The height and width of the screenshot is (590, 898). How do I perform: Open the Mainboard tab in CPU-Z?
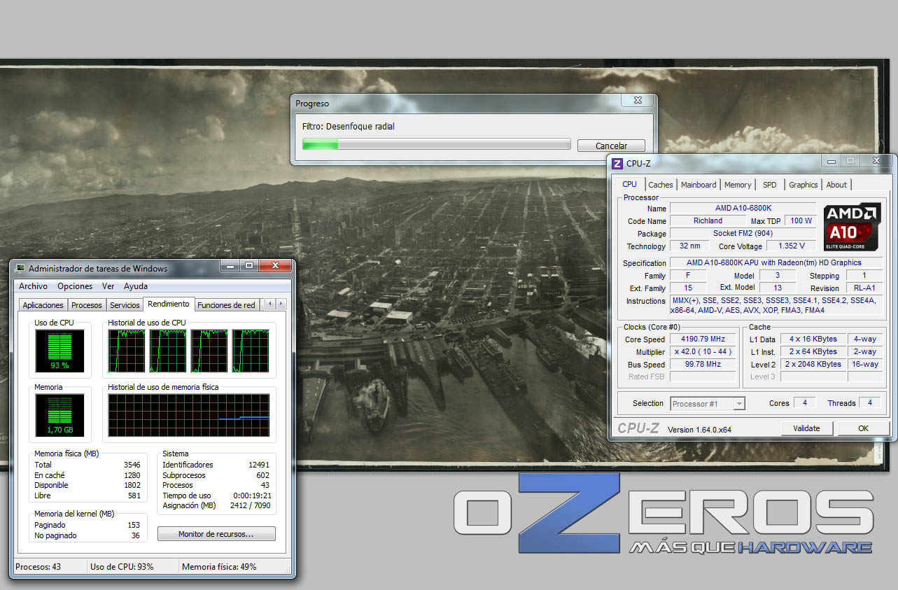pos(699,185)
